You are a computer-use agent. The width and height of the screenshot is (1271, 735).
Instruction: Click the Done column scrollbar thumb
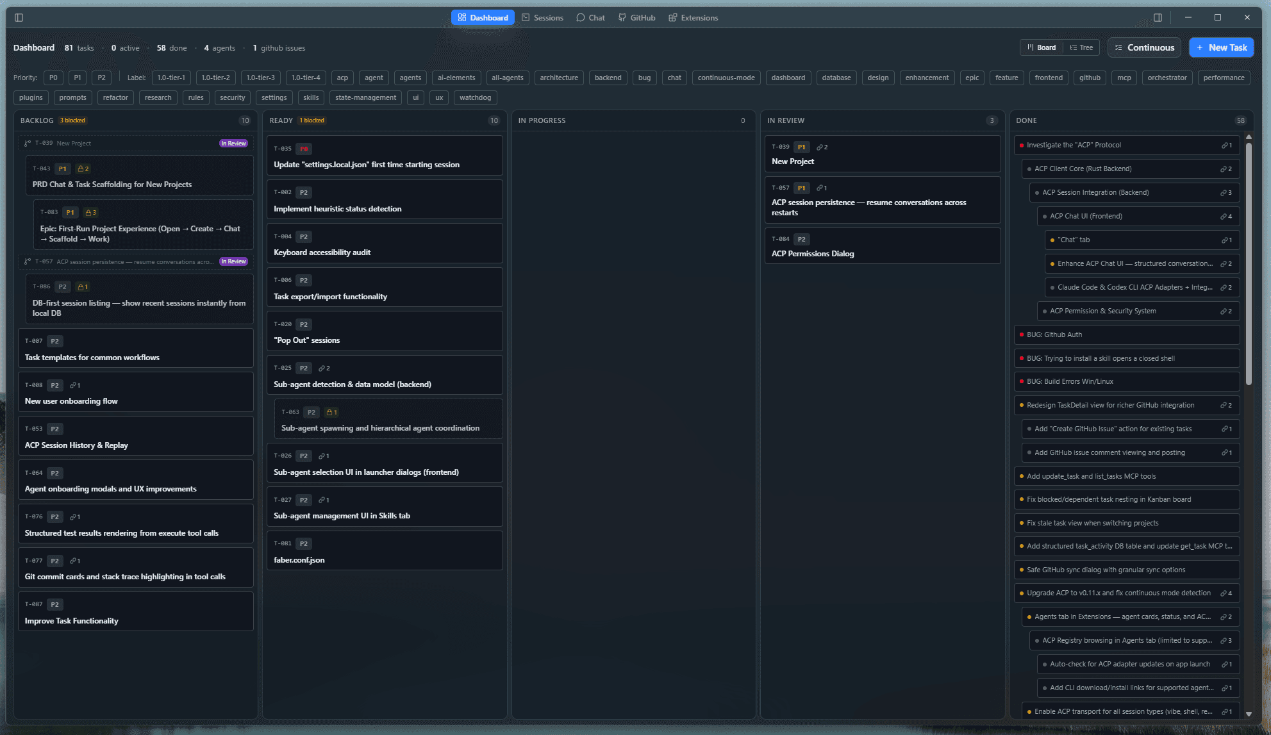[x=1249, y=263]
